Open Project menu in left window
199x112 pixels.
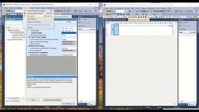click(x=6, y=8)
